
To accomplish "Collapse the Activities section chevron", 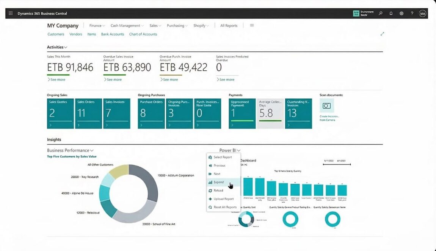I will pyautogui.click(x=66, y=47).
